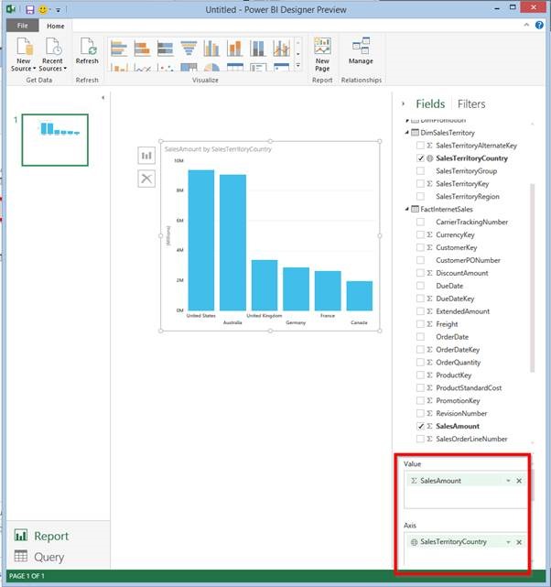Click the fields list vertical scrollbar
551x587 pixels.
coord(533,277)
